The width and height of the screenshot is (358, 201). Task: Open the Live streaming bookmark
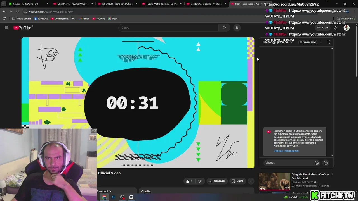[x=63, y=18]
